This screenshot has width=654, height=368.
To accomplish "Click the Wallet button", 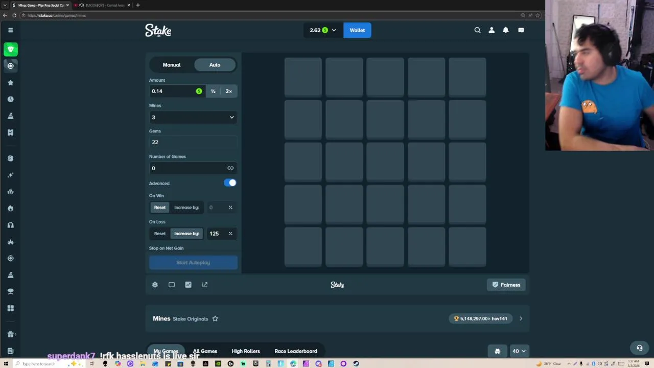I will 357,30.
